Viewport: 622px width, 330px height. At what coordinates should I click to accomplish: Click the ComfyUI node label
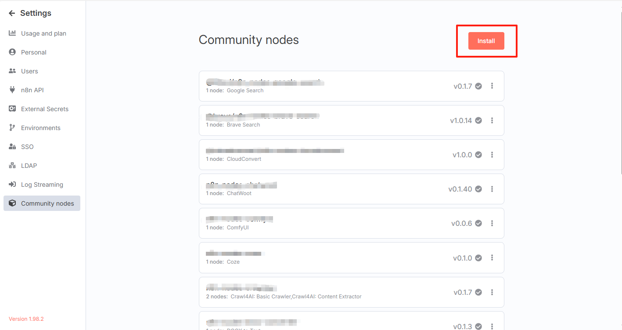[237, 228]
